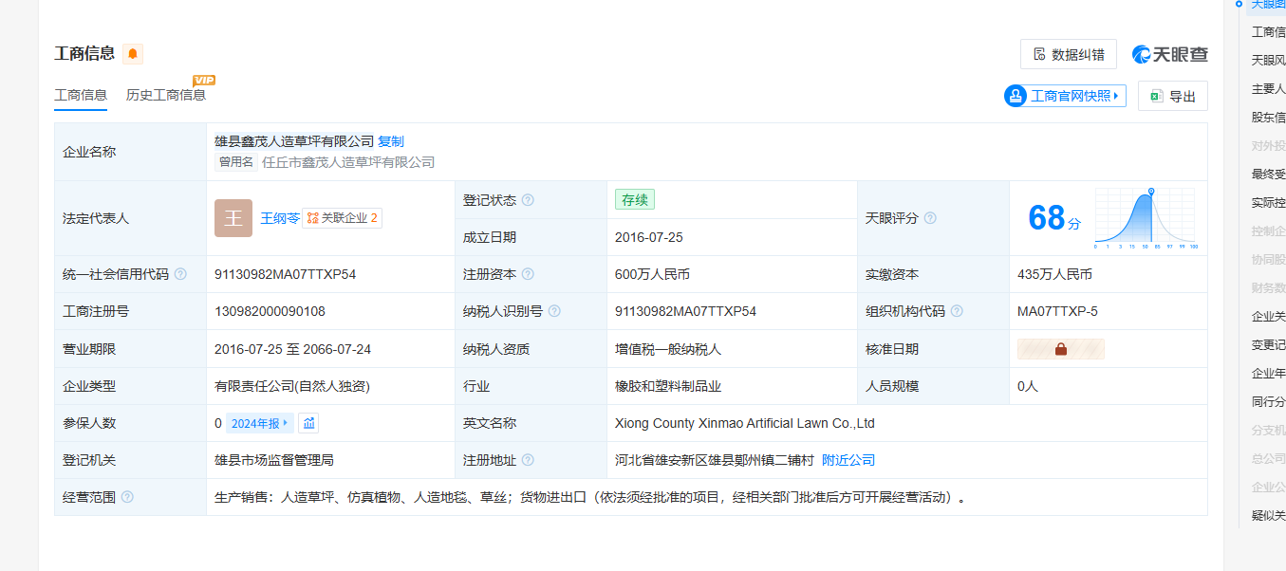Click the help icon beside 纳税人识别号

[x=554, y=311]
